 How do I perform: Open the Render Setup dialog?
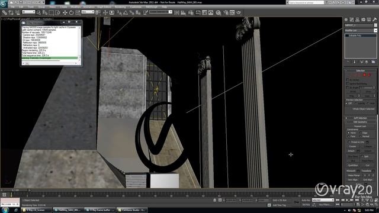(x=226, y=12)
